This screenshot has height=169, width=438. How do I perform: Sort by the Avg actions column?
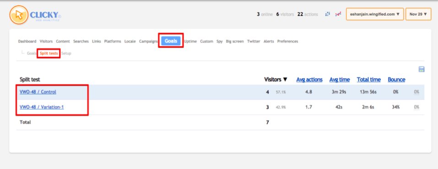pyautogui.click(x=309, y=79)
